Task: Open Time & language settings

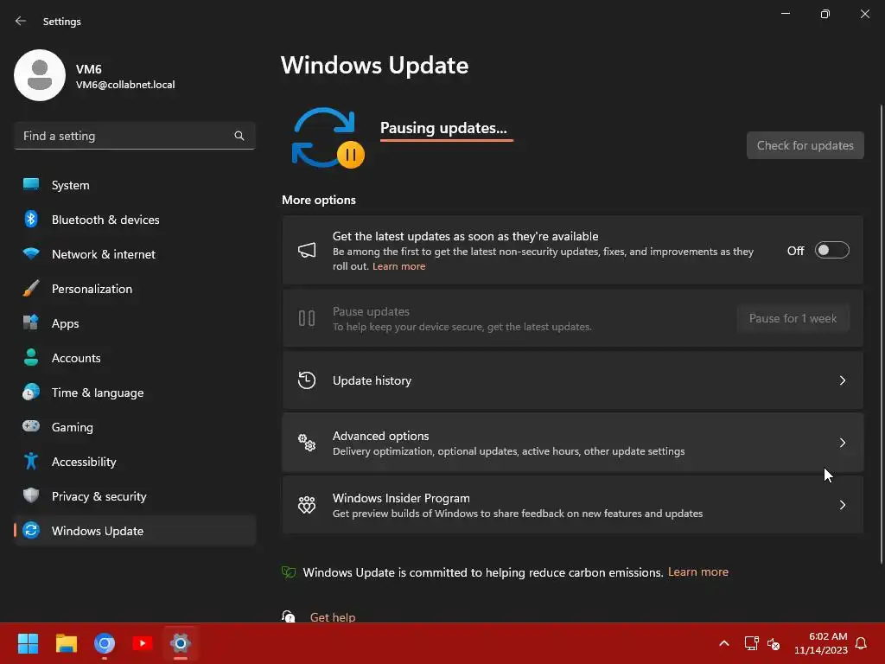Action: click(134, 393)
